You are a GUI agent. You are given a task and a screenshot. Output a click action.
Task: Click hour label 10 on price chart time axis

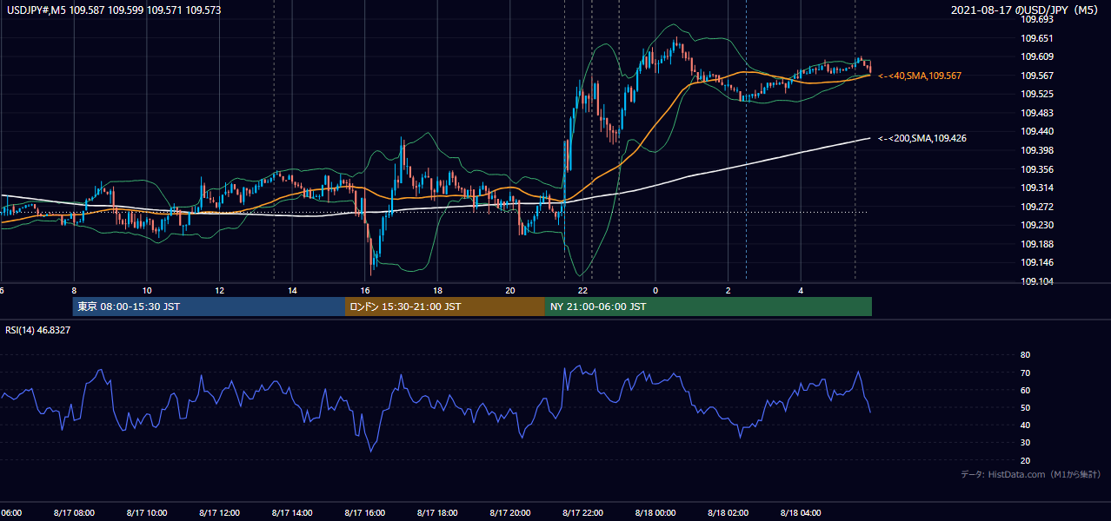[147, 291]
